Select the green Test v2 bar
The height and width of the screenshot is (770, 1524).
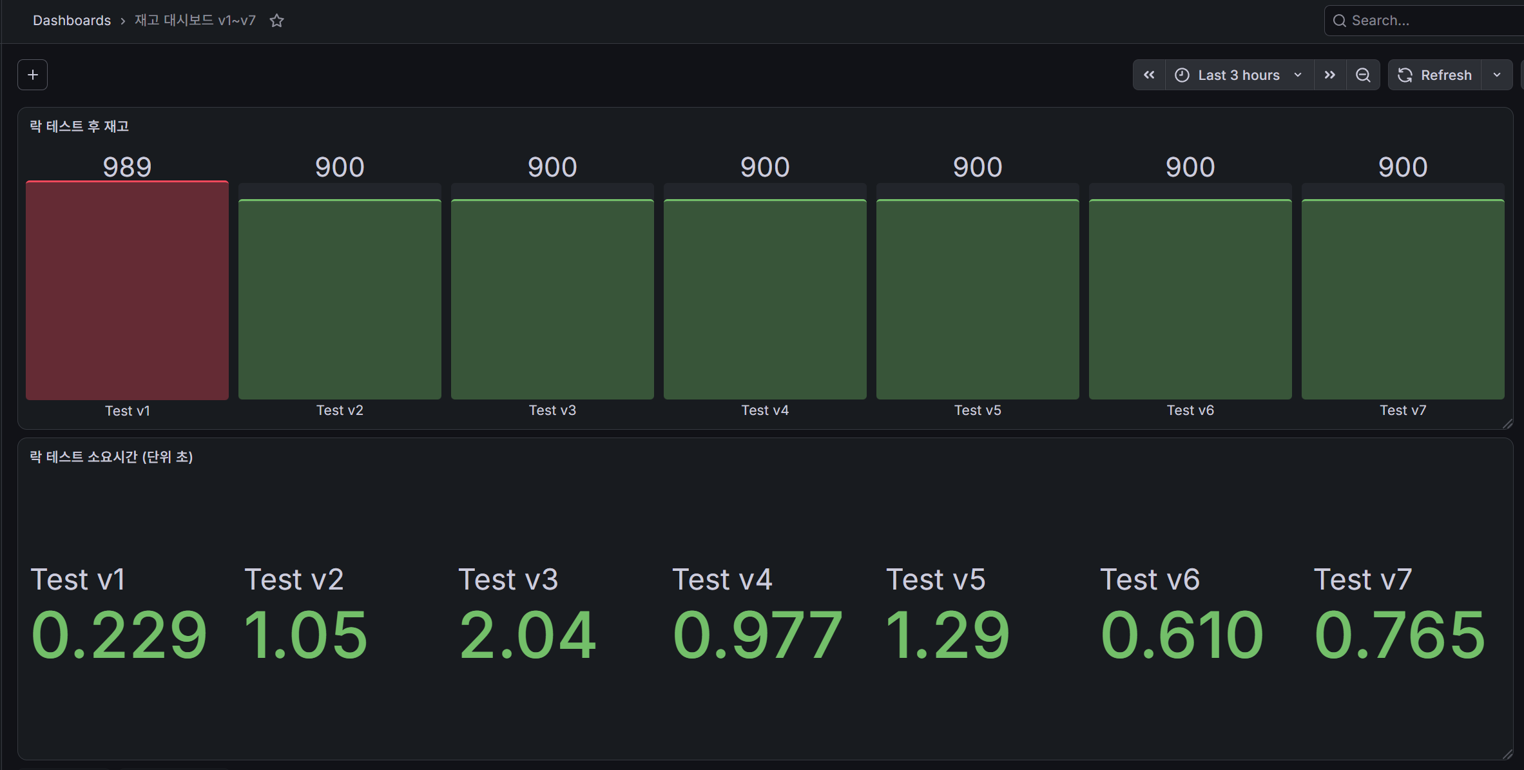[x=340, y=300]
